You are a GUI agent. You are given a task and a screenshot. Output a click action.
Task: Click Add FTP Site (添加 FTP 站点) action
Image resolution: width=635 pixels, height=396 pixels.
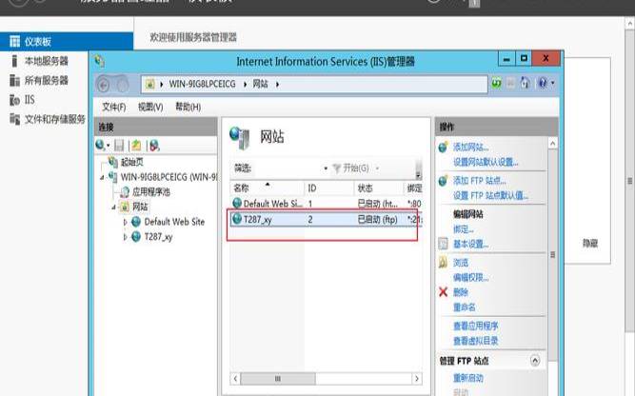479,181
